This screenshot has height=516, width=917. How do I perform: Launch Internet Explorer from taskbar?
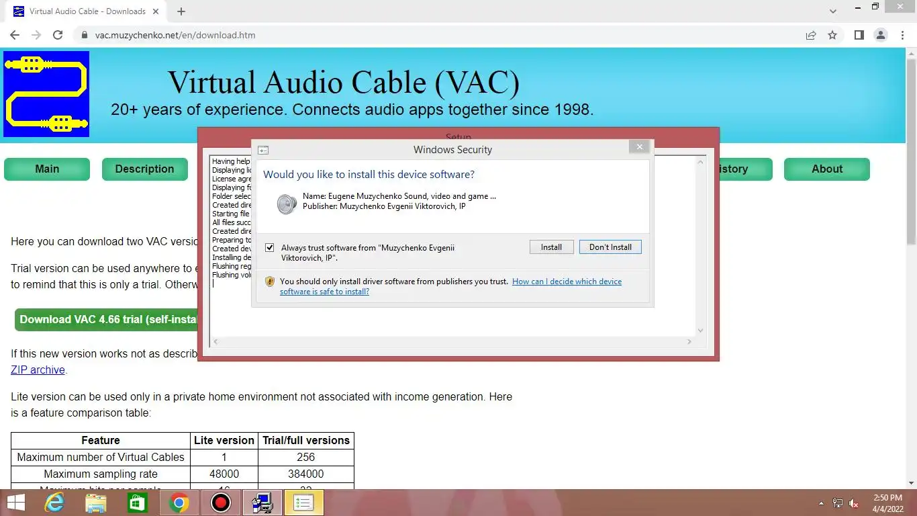(x=55, y=503)
